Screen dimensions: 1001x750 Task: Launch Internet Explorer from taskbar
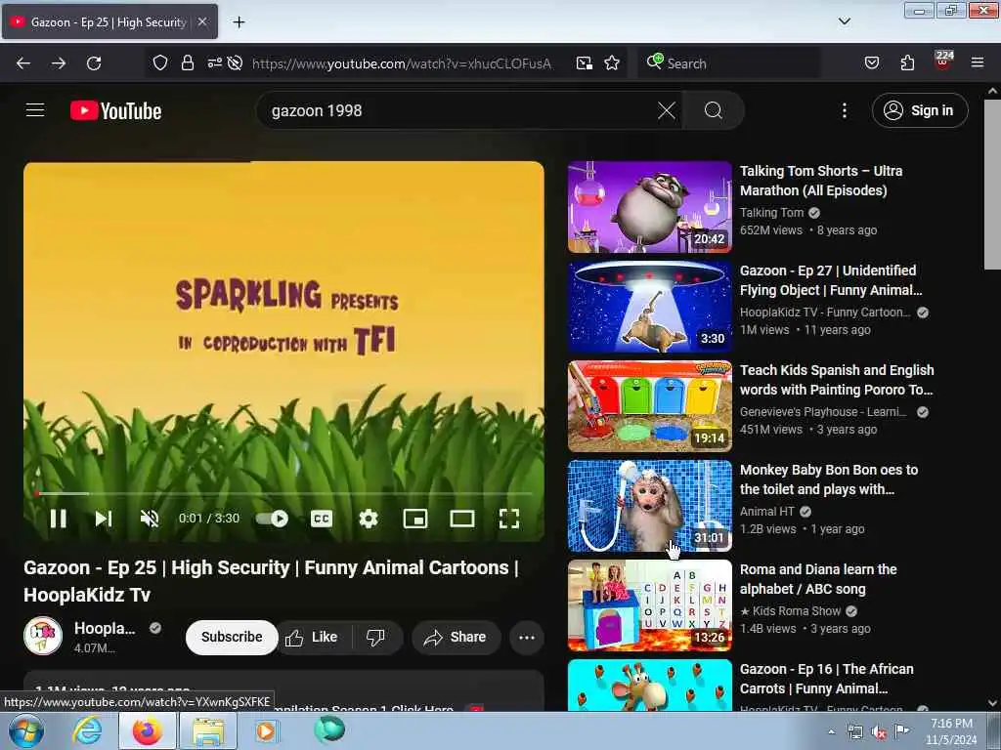pos(87,730)
